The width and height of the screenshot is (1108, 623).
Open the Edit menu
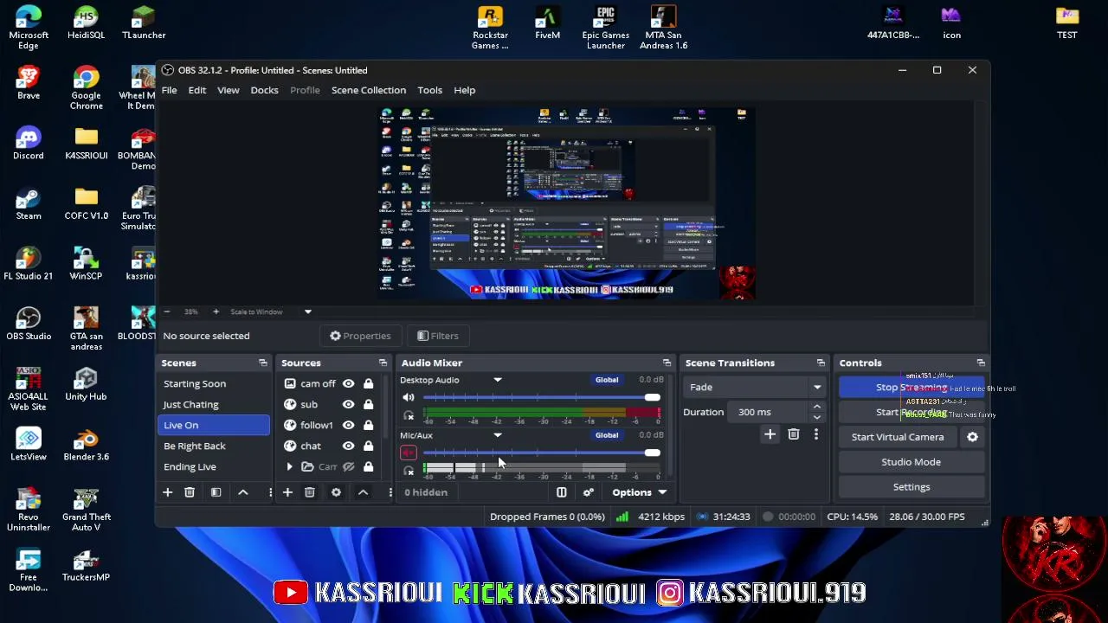click(197, 90)
